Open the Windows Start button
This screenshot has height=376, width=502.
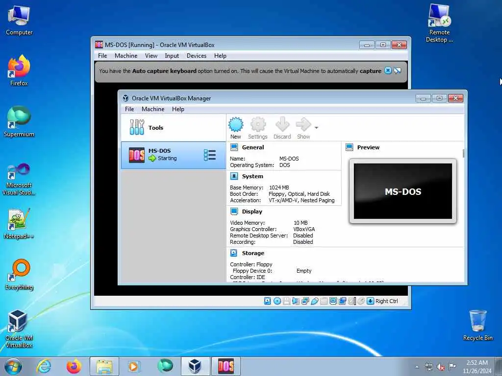click(13, 366)
